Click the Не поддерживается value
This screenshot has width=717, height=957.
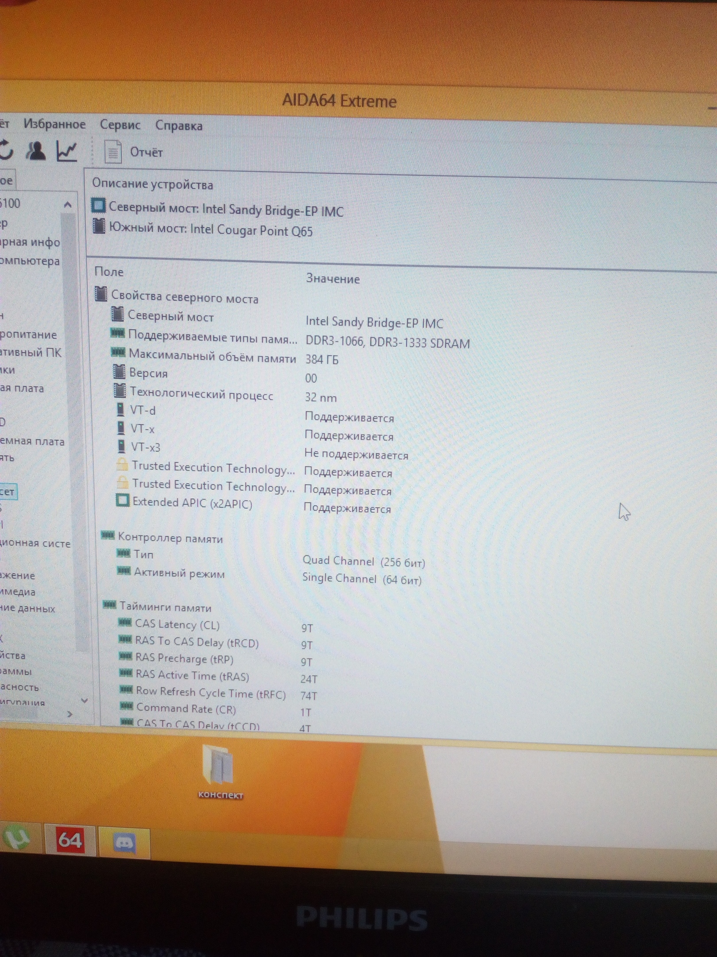(x=356, y=455)
